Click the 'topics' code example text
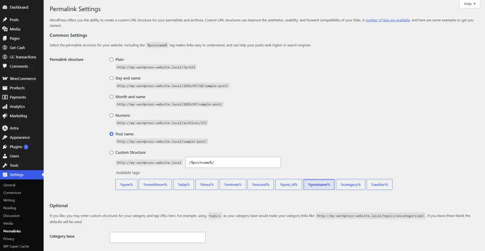The image size is (485, 251). click(215, 216)
